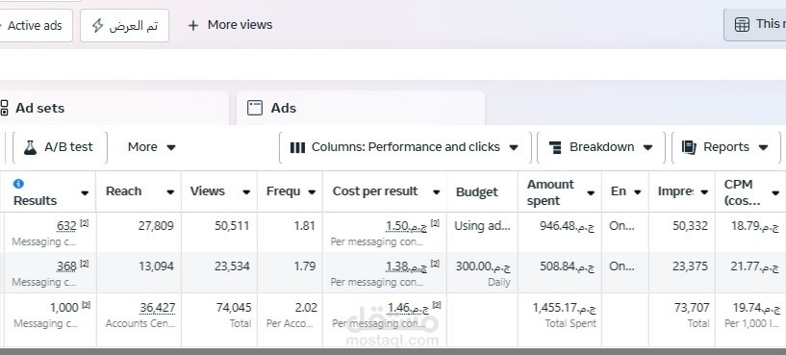Screen dimensions: 786x355
Task: Click the 27,809 reach cell
Action: (x=156, y=226)
